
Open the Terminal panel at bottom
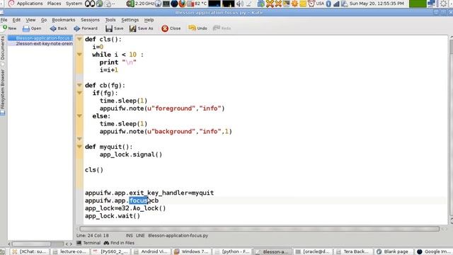point(88,243)
